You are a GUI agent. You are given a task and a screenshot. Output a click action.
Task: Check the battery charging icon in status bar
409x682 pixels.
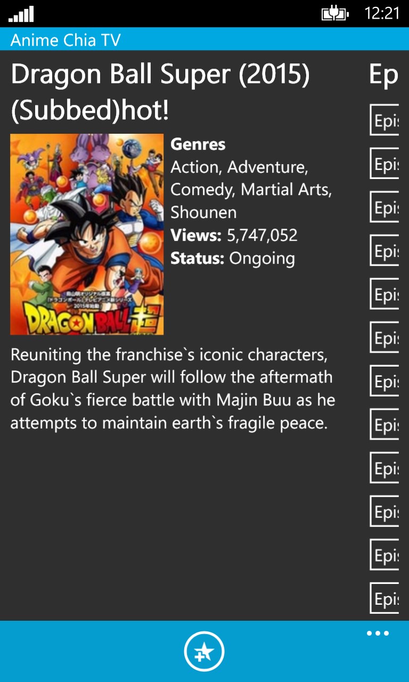(335, 13)
